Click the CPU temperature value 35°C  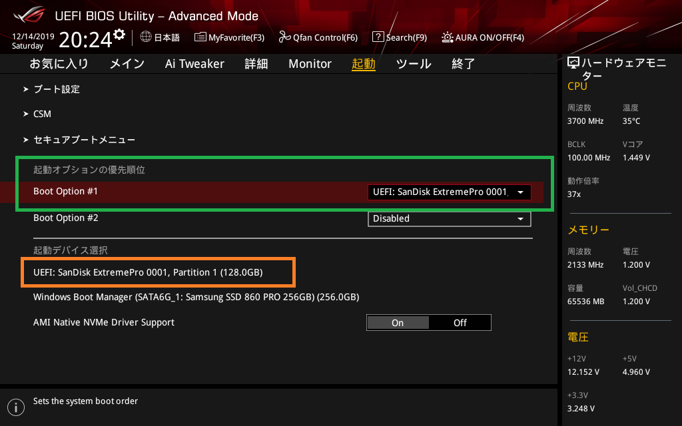tap(631, 121)
